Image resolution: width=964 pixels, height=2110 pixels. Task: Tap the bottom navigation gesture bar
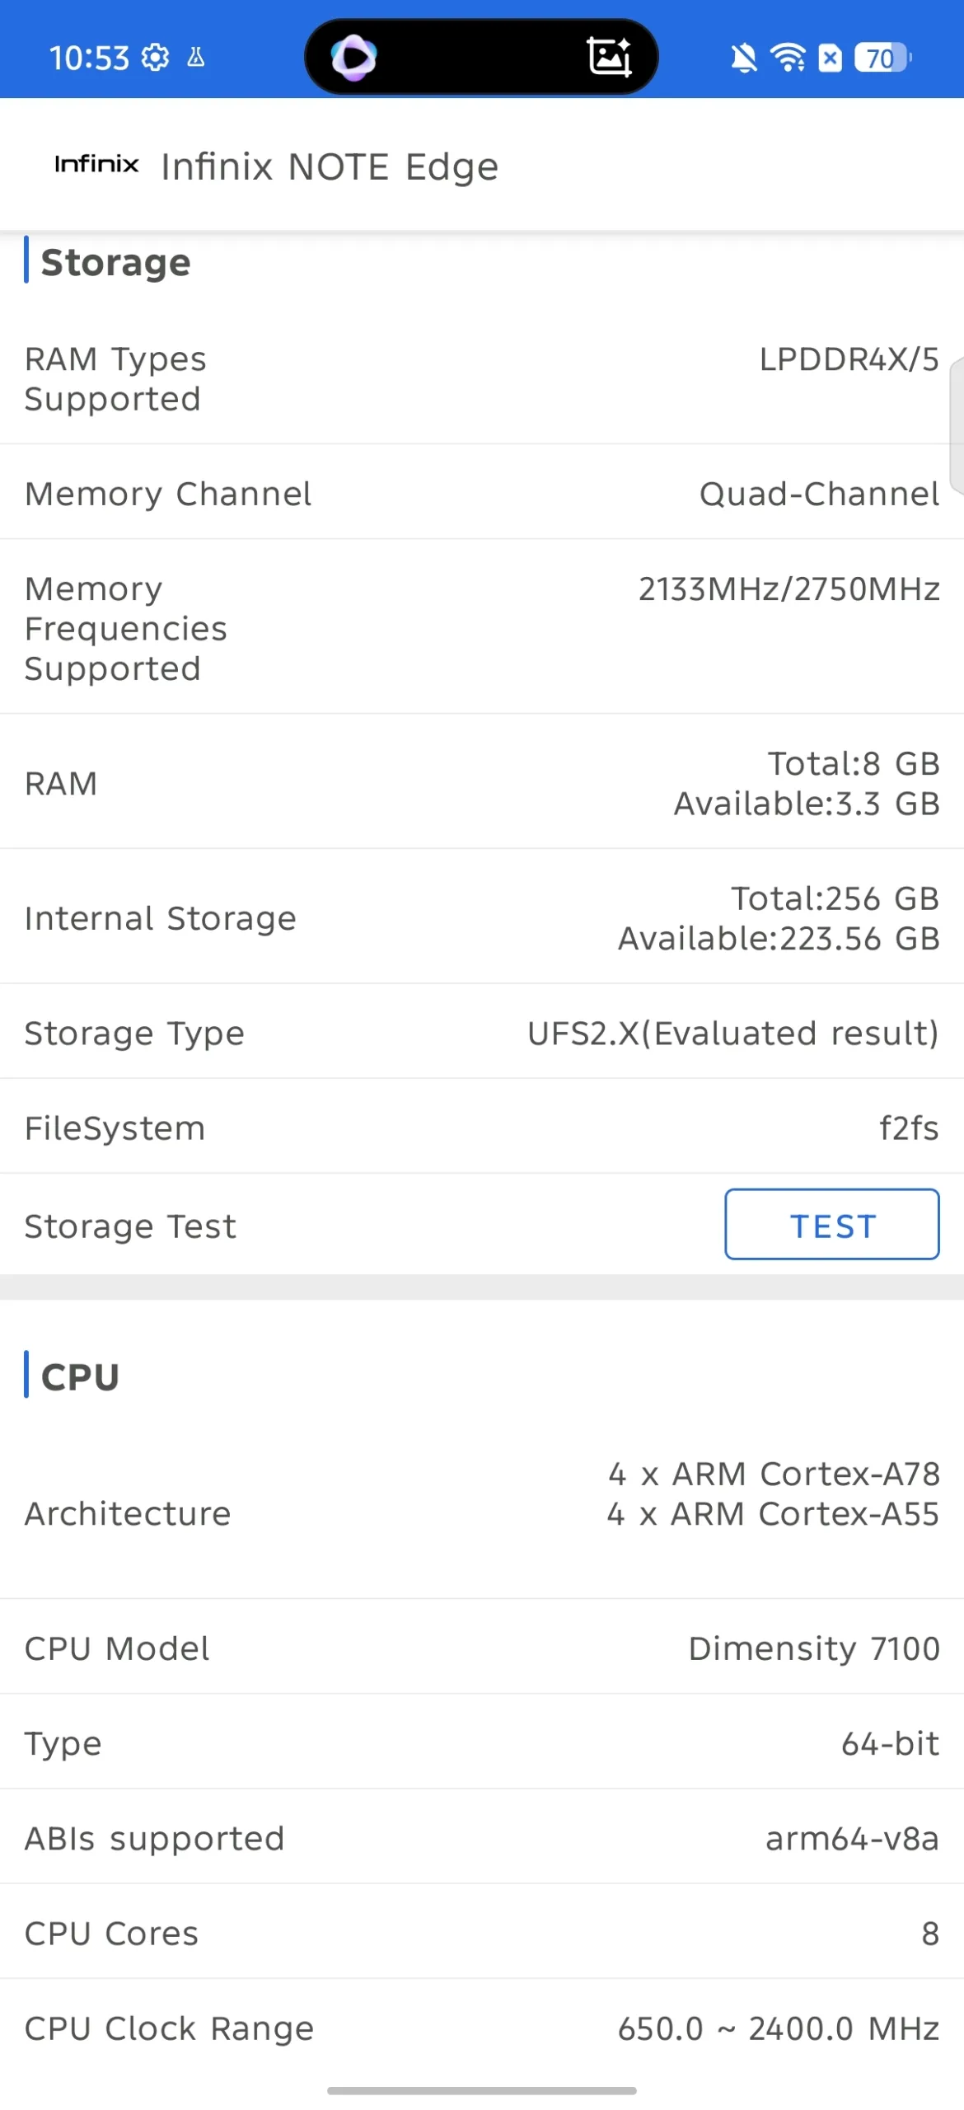click(481, 2089)
